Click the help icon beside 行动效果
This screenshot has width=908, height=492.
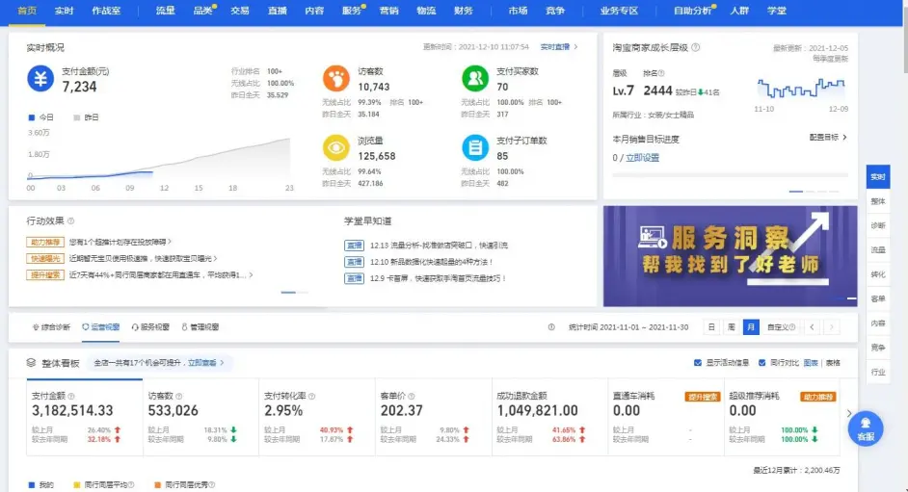click(70, 220)
